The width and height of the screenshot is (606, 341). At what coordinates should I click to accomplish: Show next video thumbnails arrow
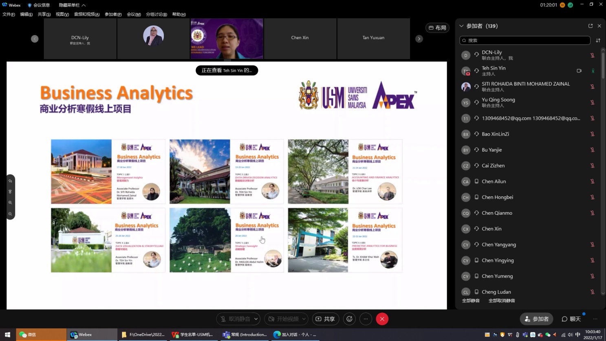click(419, 39)
